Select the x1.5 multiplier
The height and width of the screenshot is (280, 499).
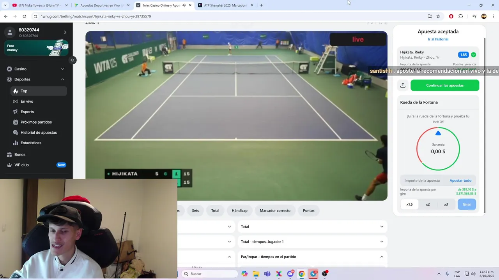409,204
